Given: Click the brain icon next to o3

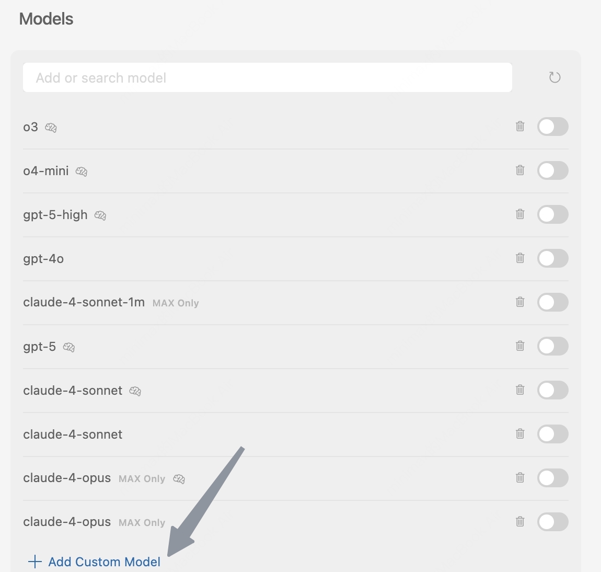Looking at the screenshot, I should click(x=51, y=128).
